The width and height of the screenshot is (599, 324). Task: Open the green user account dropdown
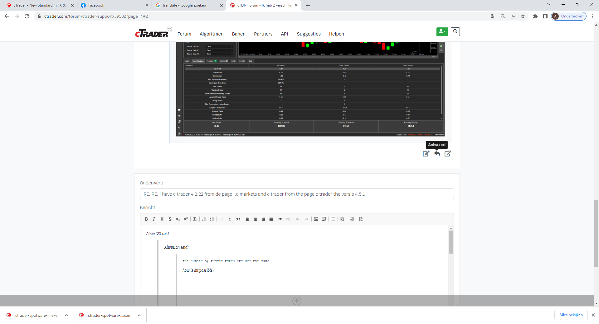pos(442,31)
